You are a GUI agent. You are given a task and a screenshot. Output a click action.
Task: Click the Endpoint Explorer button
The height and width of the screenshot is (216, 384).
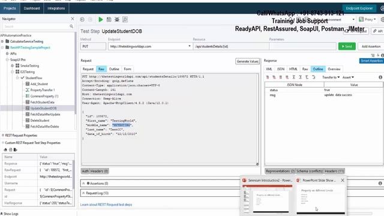(x=359, y=8)
